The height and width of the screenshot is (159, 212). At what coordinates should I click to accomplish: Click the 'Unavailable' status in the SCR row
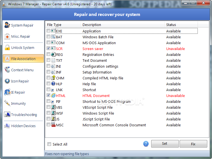[175, 49]
